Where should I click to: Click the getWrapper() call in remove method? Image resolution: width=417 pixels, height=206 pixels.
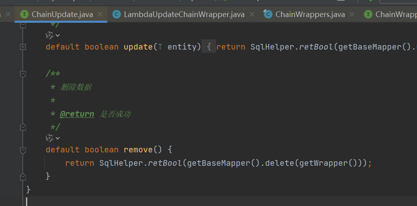click(x=329, y=163)
